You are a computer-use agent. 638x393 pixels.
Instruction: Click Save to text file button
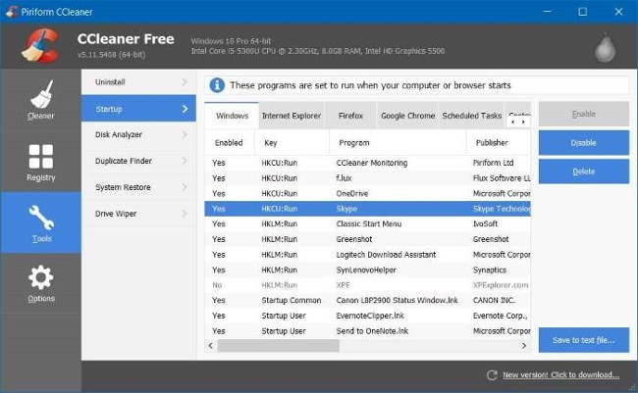tap(583, 340)
